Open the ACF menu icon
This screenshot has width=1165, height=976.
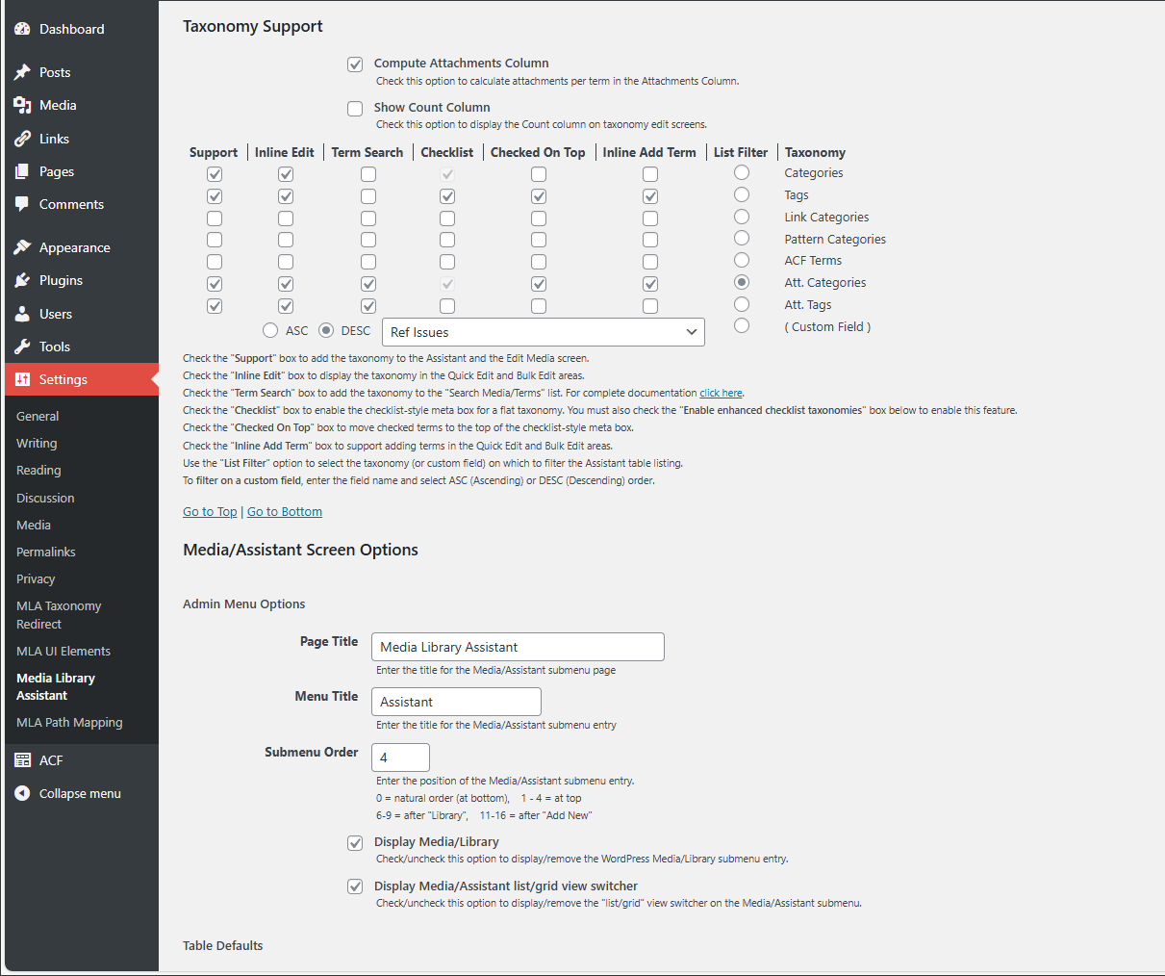coord(23,759)
